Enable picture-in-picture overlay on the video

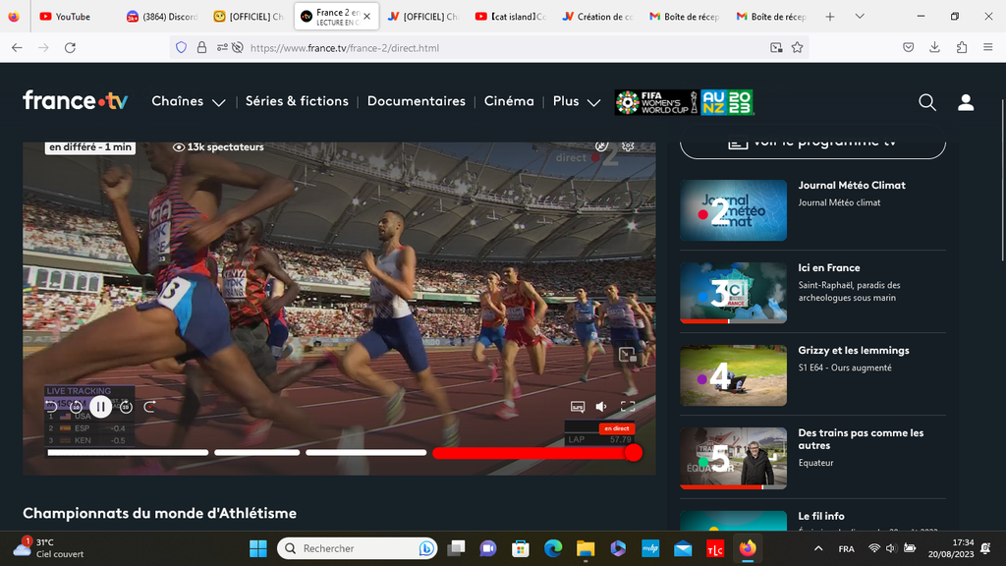[x=627, y=354]
